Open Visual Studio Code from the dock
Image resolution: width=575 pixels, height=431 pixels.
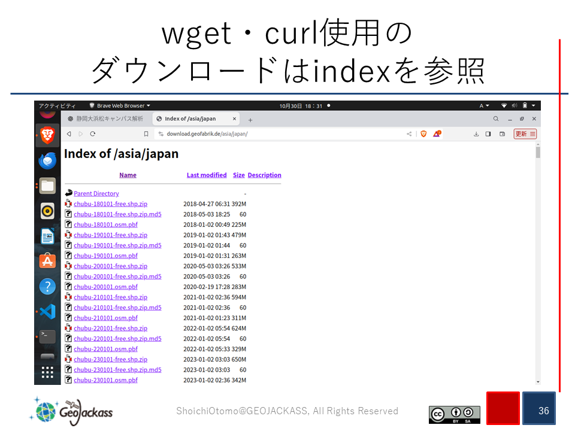[48, 311]
